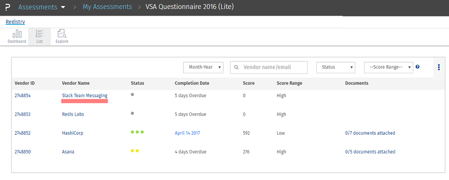Click Asana's 4 days Overdue text
The height and width of the screenshot is (180, 449).
(191, 152)
